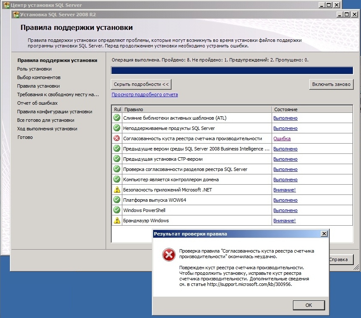Maximize the Установка SQL Server 2008 R2 window

coord(347,15)
